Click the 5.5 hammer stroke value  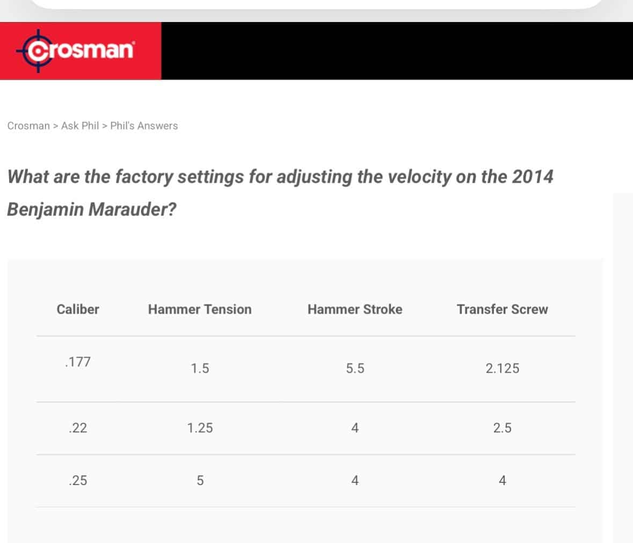pos(355,368)
